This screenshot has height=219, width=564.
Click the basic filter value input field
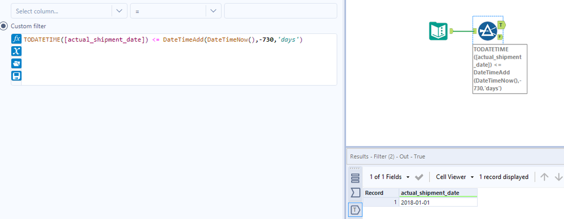tap(281, 11)
